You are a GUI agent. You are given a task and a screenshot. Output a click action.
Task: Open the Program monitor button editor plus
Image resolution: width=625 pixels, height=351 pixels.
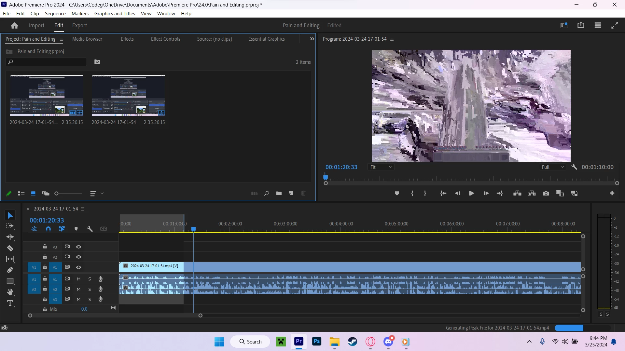(612, 193)
